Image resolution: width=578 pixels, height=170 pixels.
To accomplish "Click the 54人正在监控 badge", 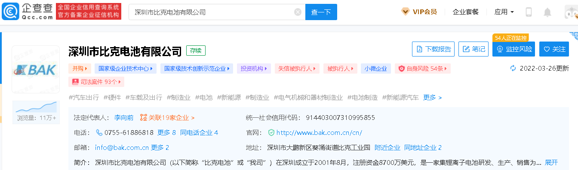I will coord(510,38).
